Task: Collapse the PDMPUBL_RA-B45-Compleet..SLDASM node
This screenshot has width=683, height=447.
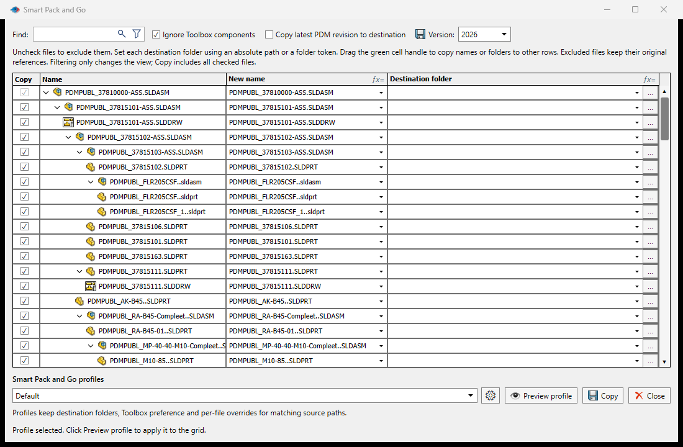Action: pyautogui.click(x=79, y=316)
